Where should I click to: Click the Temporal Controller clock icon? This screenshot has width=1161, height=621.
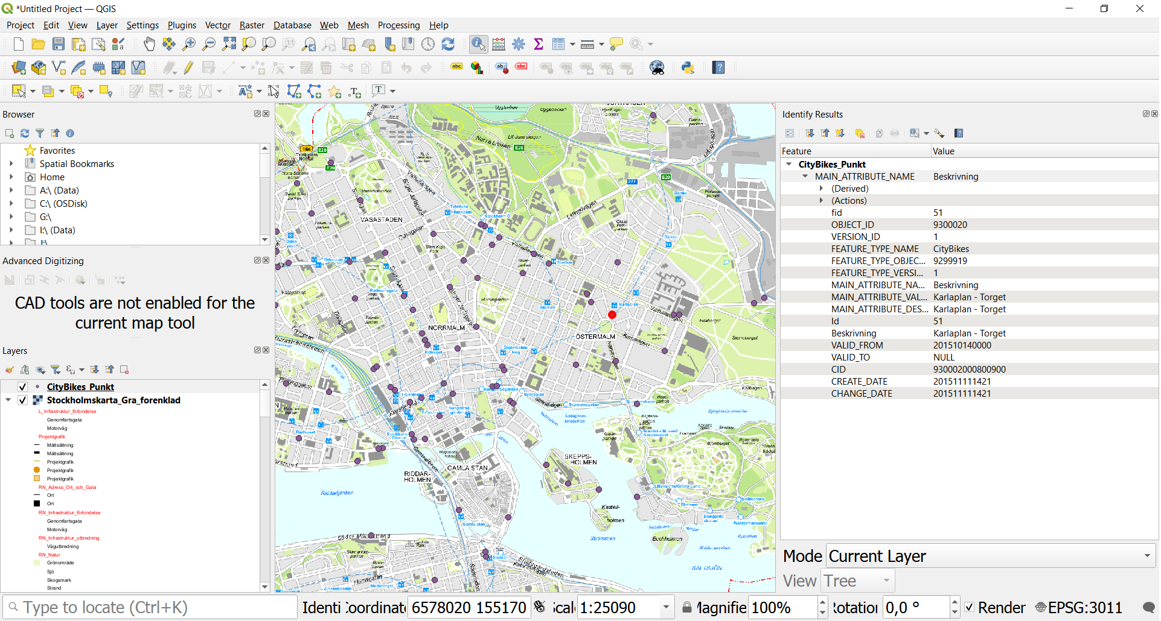coord(428,44)
